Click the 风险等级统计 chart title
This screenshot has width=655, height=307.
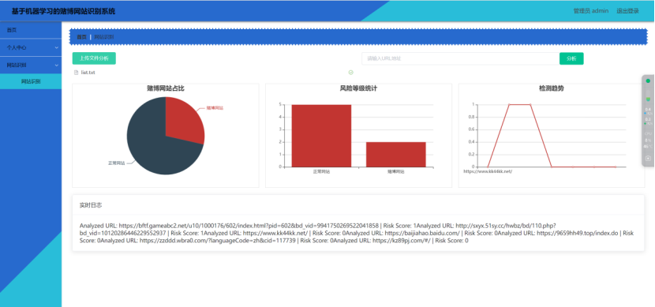click(x=358, y=88)
